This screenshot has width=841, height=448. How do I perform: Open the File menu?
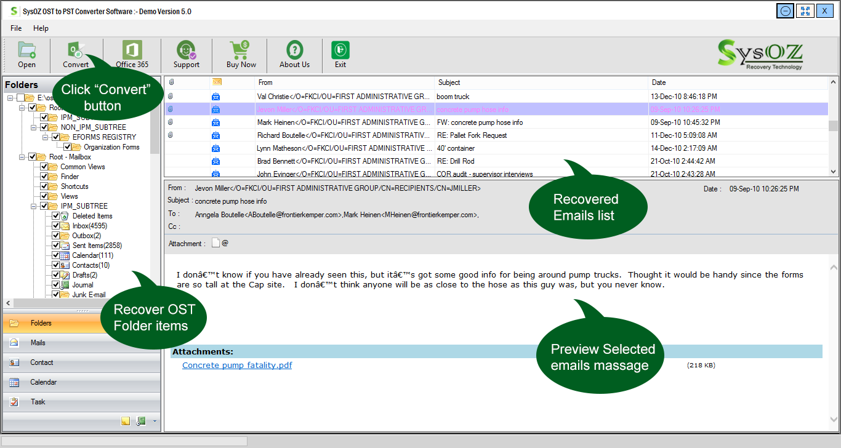(x=16, y=28)
